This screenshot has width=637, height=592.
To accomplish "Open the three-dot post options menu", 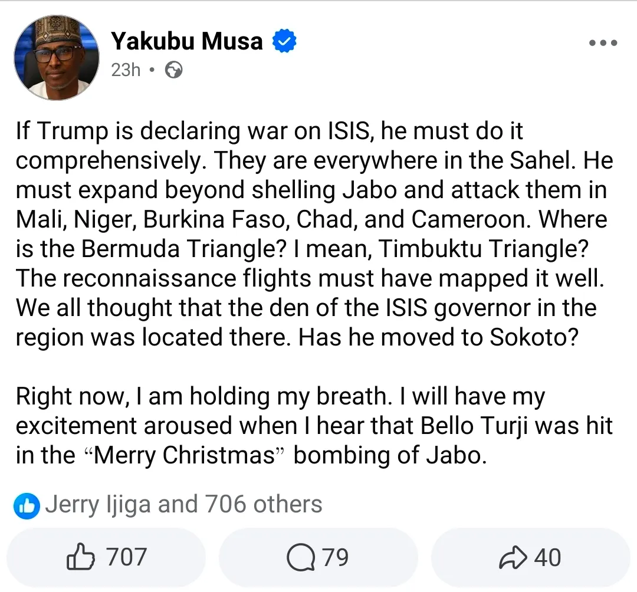I will [603, 43].
